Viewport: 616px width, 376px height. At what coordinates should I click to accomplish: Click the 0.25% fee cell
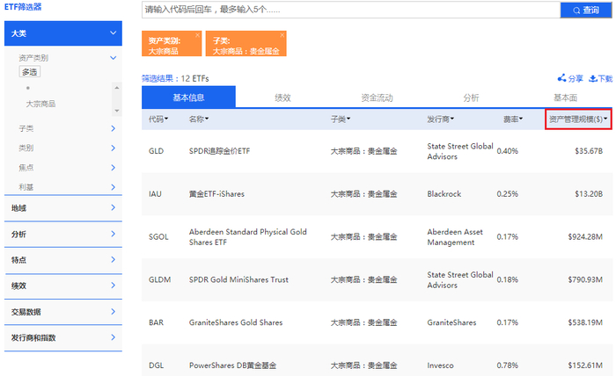coord(507,193)
